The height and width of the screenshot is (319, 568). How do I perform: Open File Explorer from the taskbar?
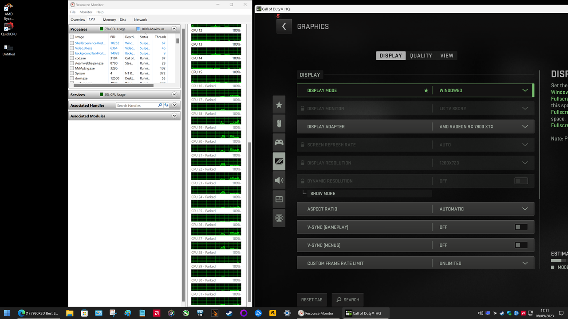[70, 313]
